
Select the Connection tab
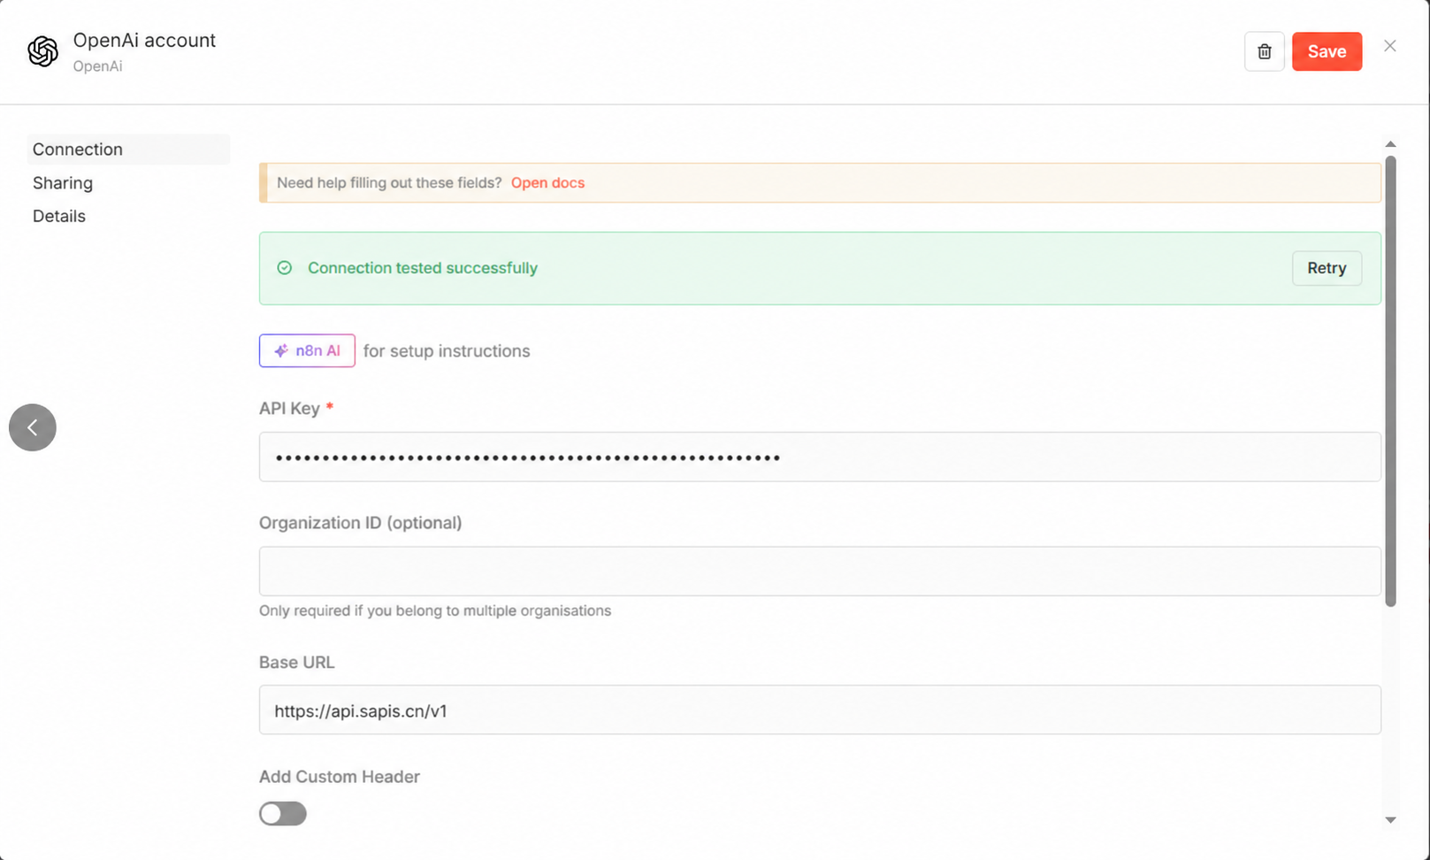tap(128, 150)
